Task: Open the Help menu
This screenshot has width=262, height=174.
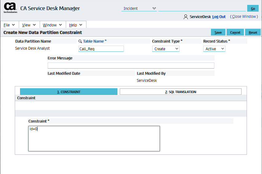Action: [x=76, y=25]
